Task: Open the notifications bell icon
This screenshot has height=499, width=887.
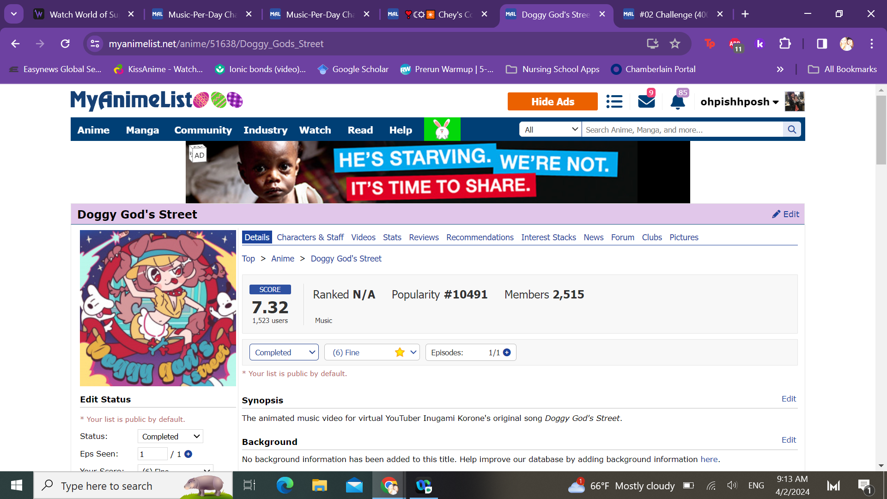Action: 677,102
